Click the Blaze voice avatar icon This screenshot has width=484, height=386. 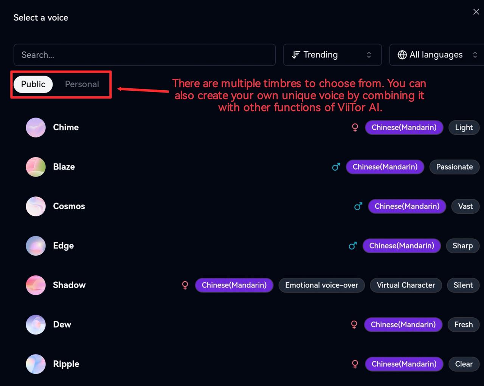(x=36, y=167)
